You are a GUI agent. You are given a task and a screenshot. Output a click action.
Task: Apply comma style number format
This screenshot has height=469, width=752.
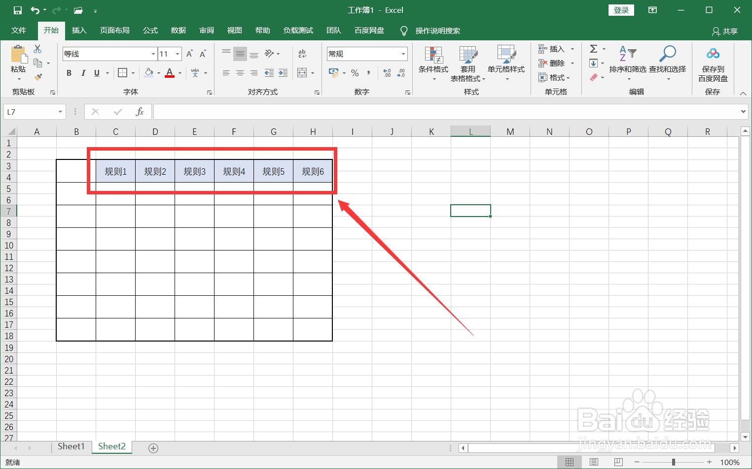(368, 73)
